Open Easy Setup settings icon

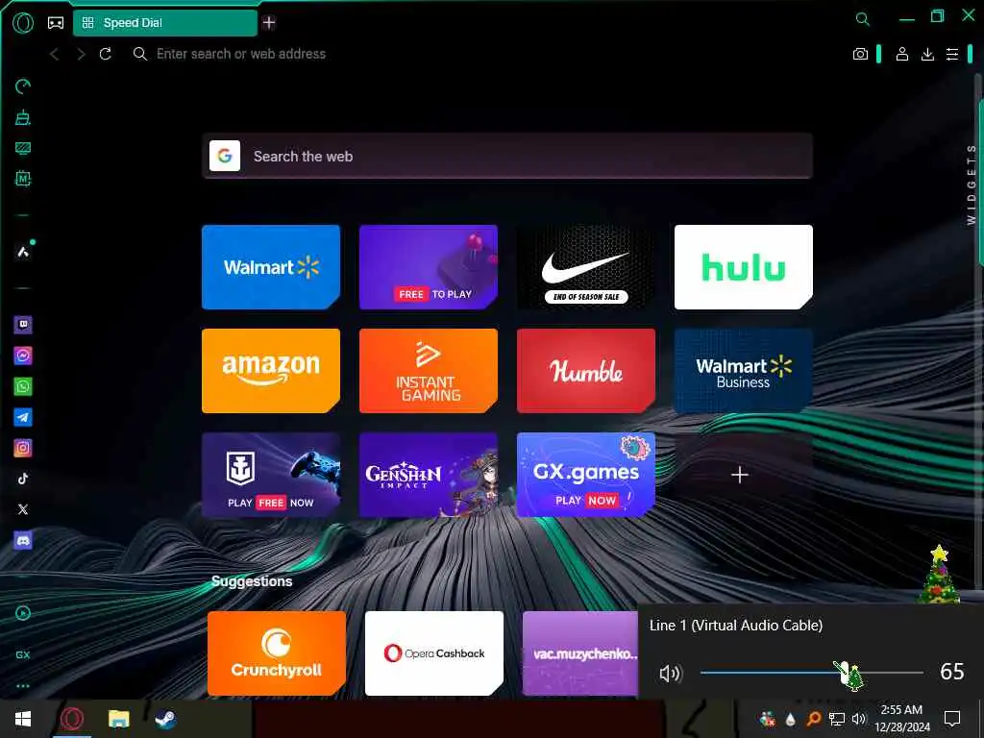pyautogui.click(x=952, y=55)
